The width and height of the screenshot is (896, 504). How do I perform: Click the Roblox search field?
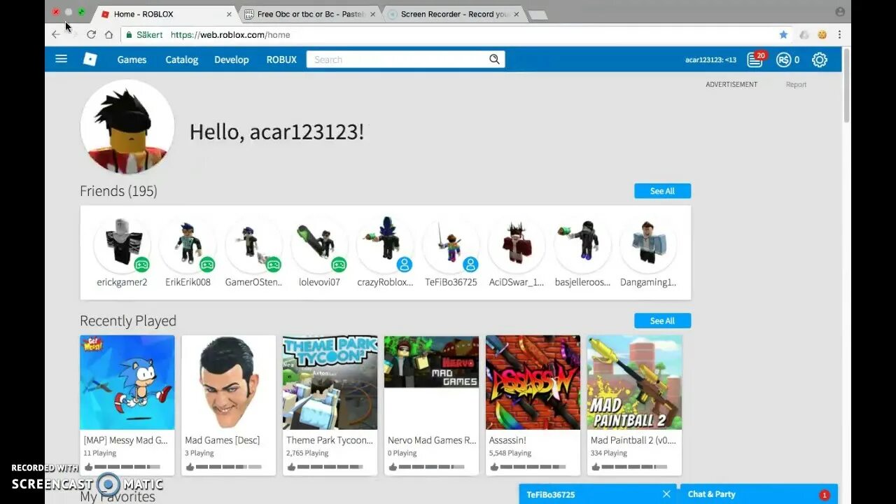coord(397,59)
